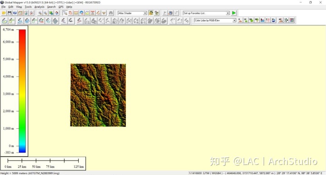Viewport: 326px width, 175px height.
Task: Select the Measure ruler tool
Action: click(76, 13)
